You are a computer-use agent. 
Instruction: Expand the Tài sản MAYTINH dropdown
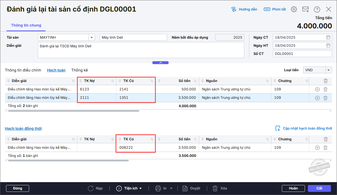pos(91,37)
